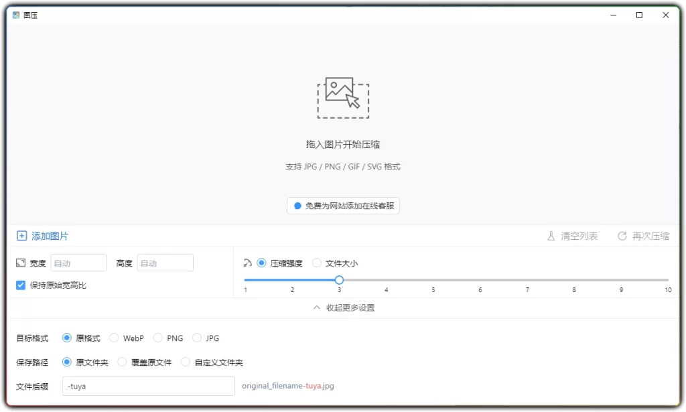Viewport: 686px width, 412px height.
Task: Click the clear icon beside 清空列表
Action: pos(549,236)
